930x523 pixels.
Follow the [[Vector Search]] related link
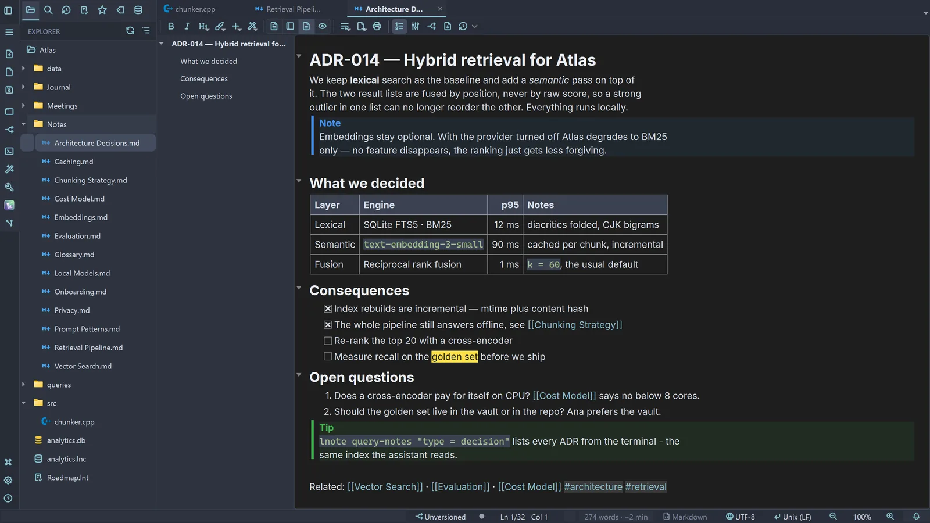[385, 487]
